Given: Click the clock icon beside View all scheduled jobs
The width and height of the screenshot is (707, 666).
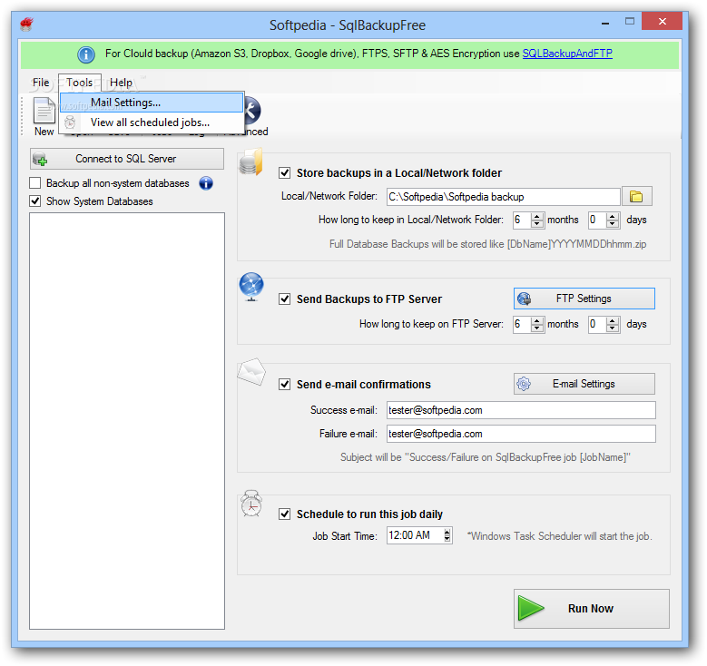Looking at the screenshot, I should click(70, 122).
